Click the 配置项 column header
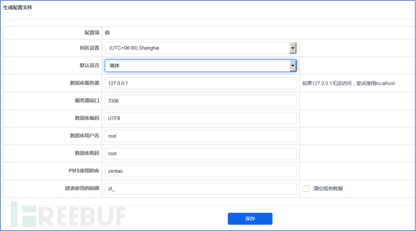416x231 pixels. click(92, 33)
